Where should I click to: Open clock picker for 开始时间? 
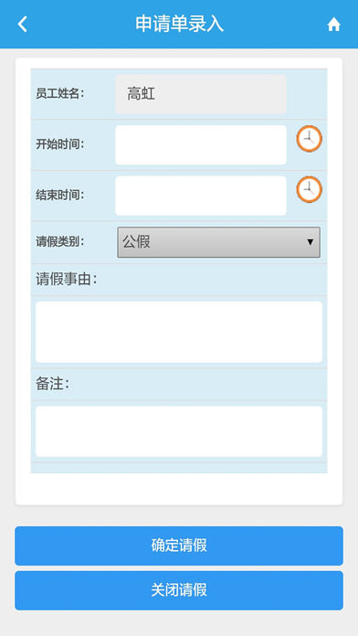[x=309, y=139]
